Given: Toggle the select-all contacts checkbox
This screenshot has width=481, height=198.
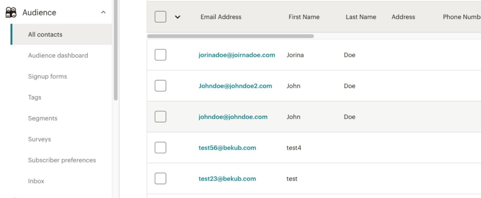Looking at the screenshot, I should [160, 17].
